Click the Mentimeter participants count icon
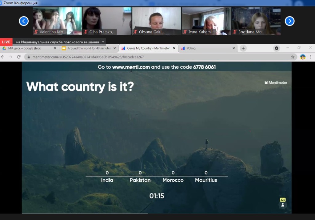315x220 pixels. 283,205
